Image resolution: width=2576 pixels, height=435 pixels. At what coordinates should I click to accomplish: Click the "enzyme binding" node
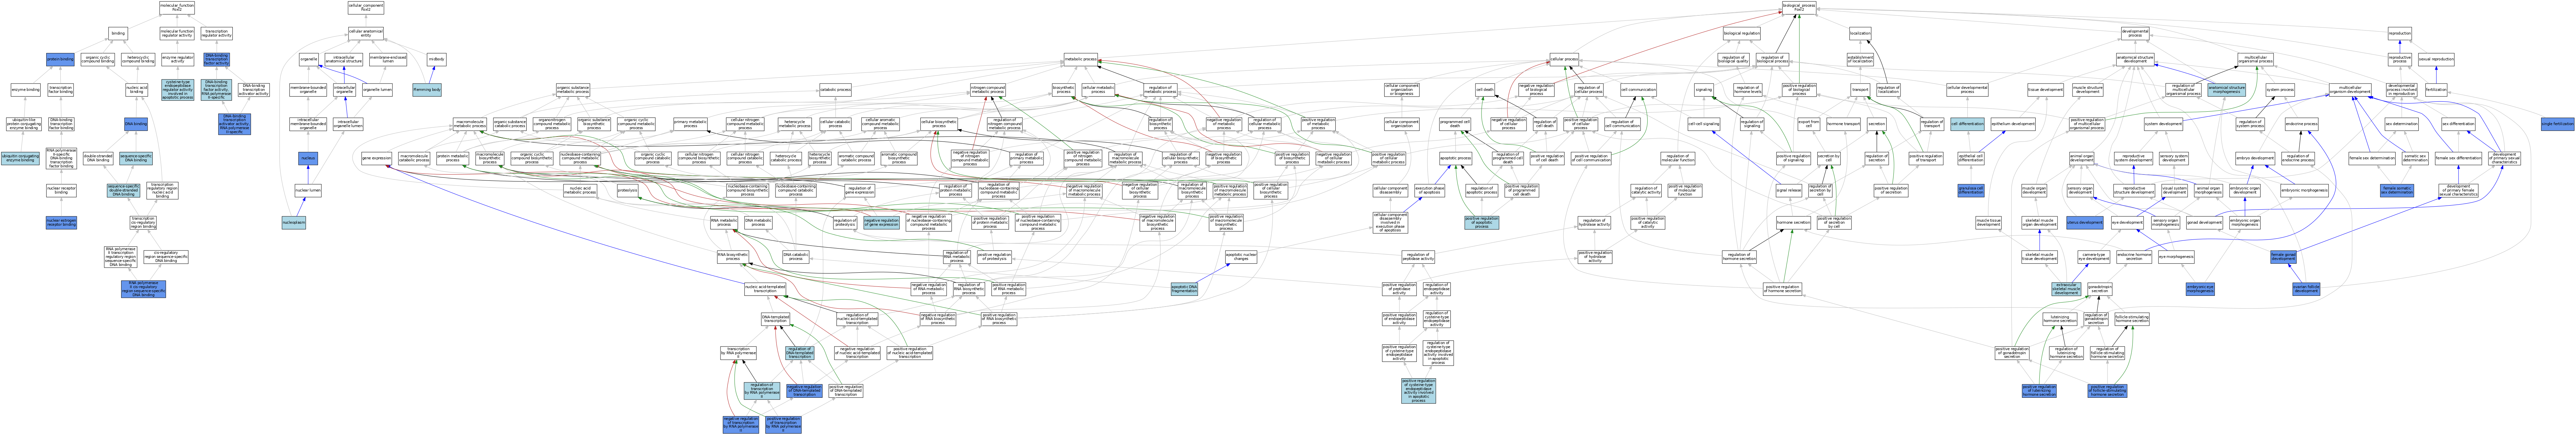tap(26, 90)
